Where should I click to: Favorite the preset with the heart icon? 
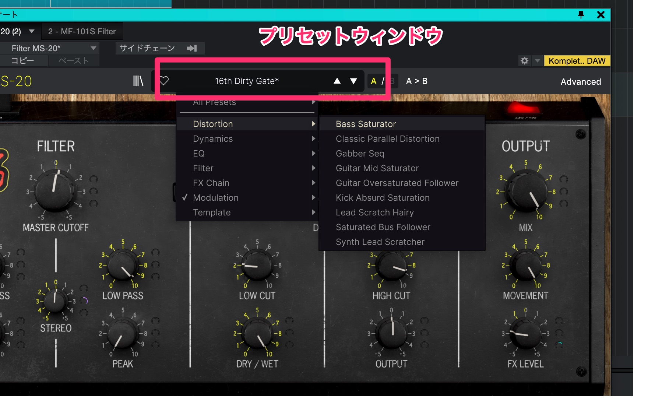tap(164, 81)
